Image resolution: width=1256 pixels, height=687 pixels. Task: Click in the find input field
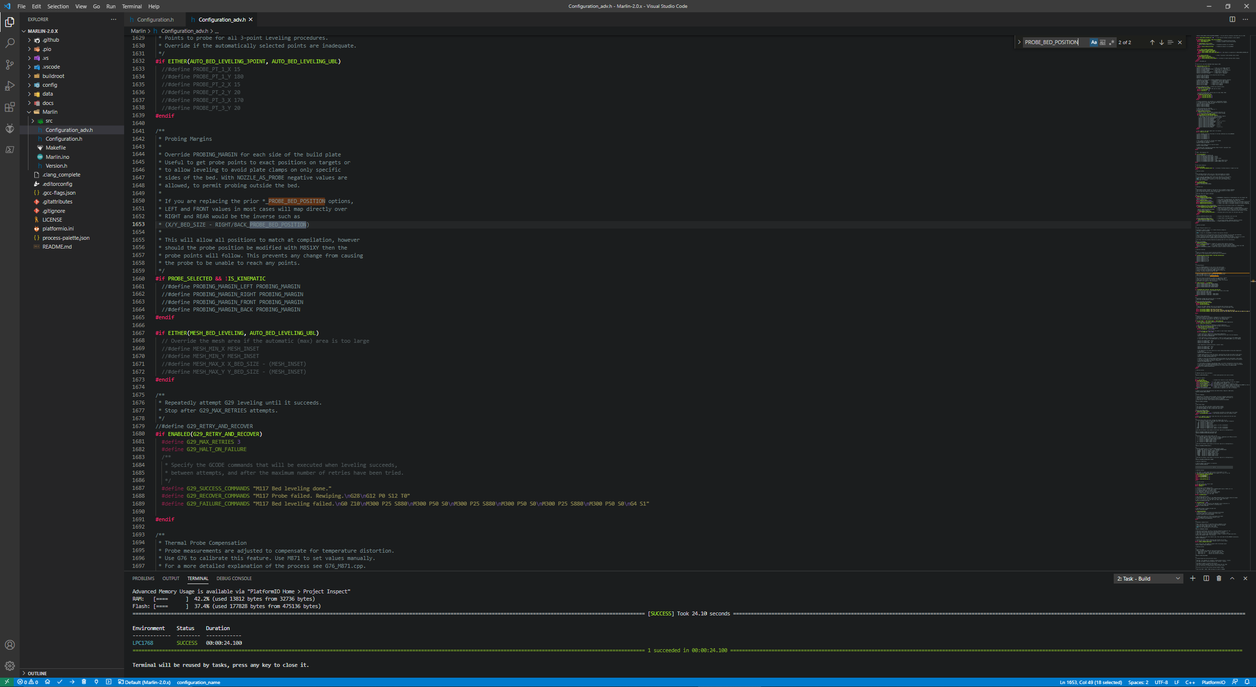(1055, 42)
